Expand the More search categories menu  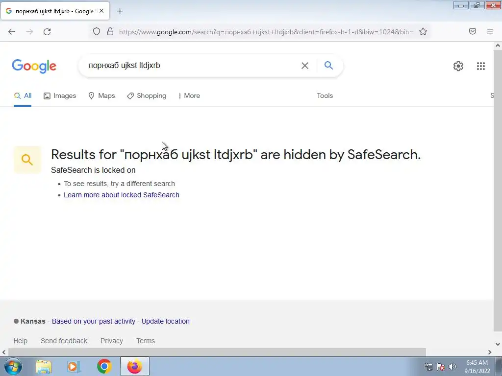point(189,95)
